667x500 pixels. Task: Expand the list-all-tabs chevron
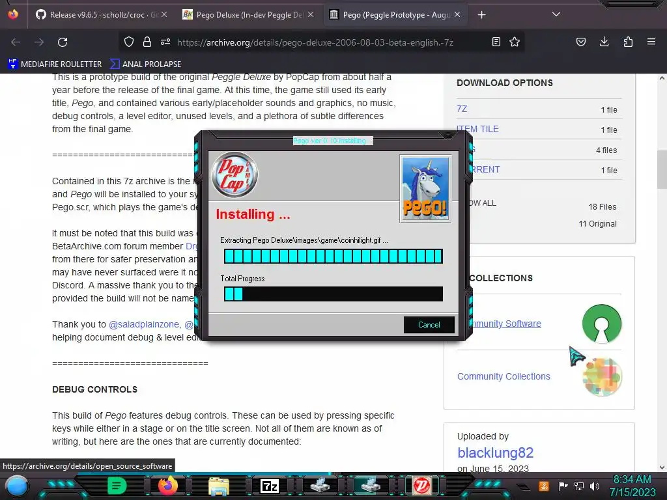[x=556, y=14]
